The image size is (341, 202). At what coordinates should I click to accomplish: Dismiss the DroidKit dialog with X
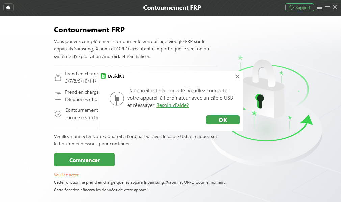pyautogui.click(x=237, y=76)
